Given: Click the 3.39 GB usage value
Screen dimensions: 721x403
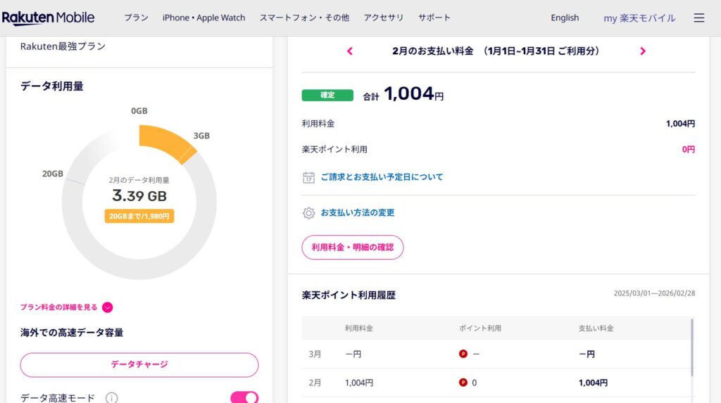Looking at the screenshot, I should (139, 196).
